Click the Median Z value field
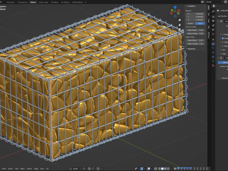The width and height of the screenshot is (228, 171). click(195, 19)
